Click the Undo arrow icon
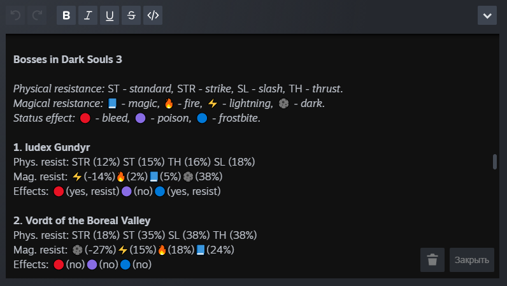 pos(16,16)
